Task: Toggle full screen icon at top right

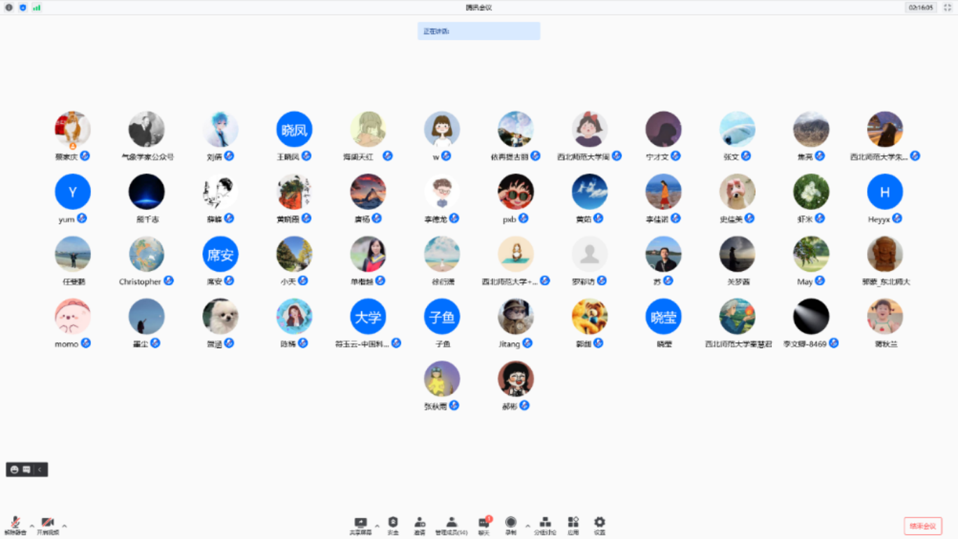Action: click(x=948, y=7)
